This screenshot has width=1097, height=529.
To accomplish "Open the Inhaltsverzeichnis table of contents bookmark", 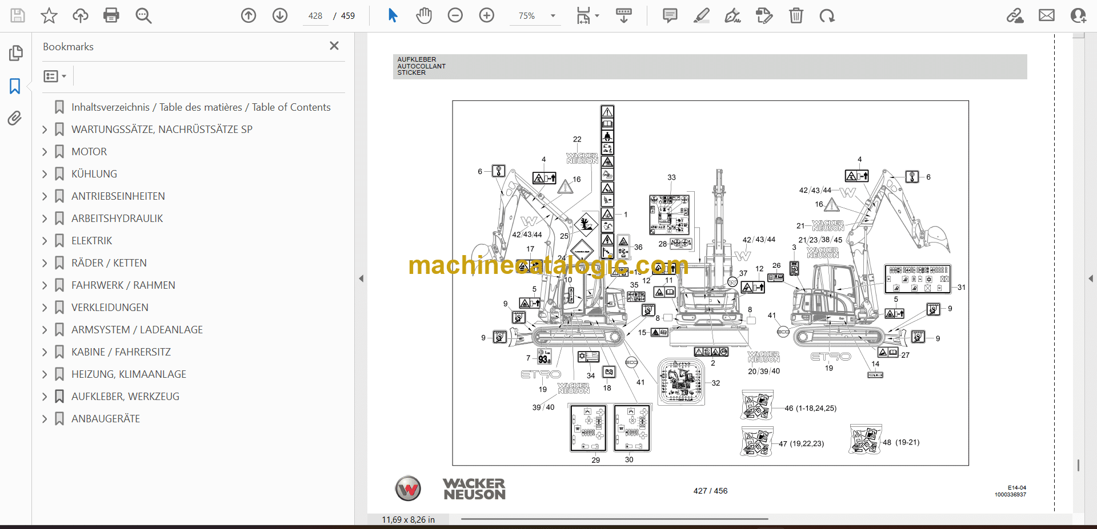I will coord(201,107).
